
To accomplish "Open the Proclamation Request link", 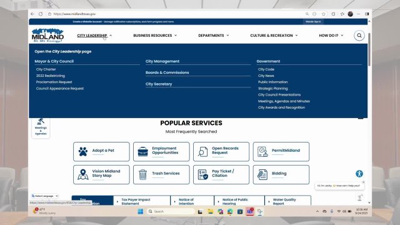I will (x=54, y=82).
